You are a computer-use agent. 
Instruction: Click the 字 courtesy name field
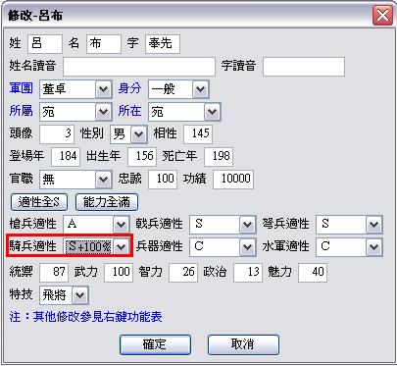163,44
